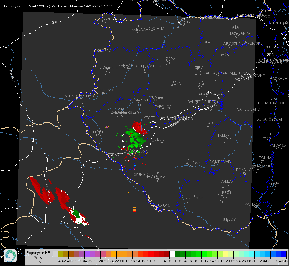The width and height of the screenshot is (289, 266).
Task: Select the KISBER label
Action: pos(207,42)
